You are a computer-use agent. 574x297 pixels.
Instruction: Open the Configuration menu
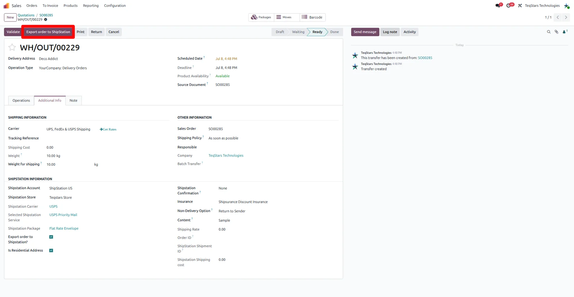115,6
